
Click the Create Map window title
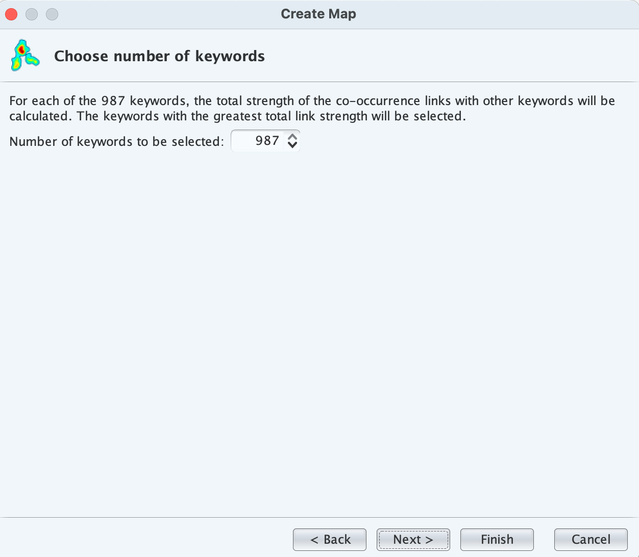click(x=318, y=14)
